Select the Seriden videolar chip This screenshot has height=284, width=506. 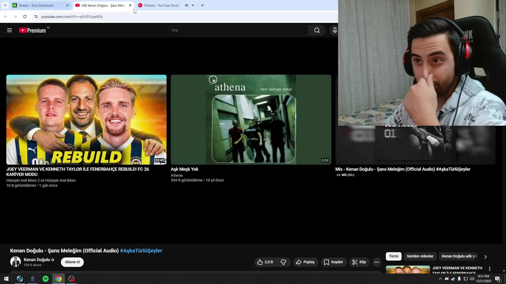[420, 256]
